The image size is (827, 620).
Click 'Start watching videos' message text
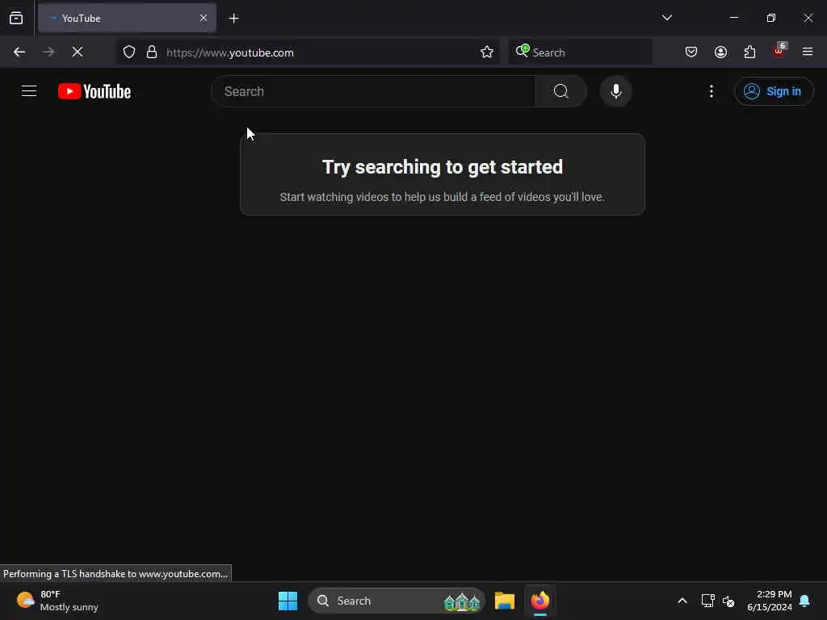(442, 197)
